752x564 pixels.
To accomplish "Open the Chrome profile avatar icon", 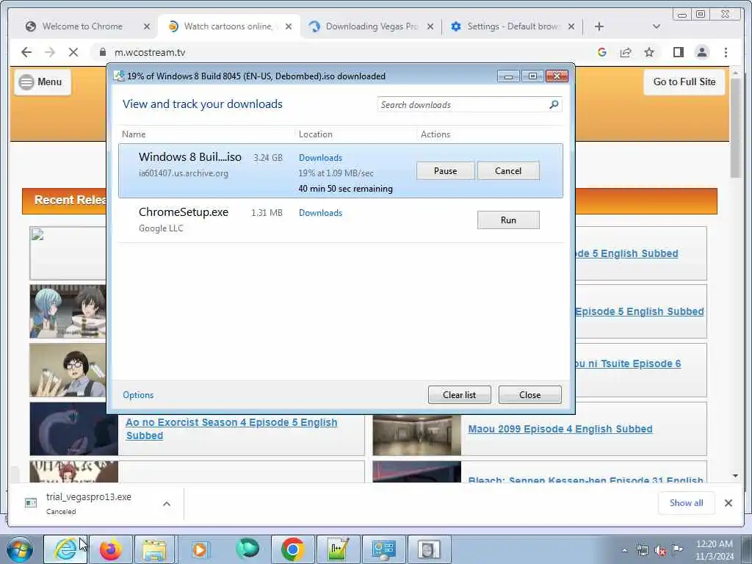I will (x=701, y=52).
